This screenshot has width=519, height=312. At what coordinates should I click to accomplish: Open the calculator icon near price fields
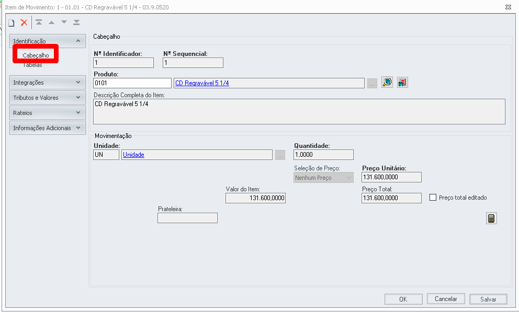tap(491, 218)
